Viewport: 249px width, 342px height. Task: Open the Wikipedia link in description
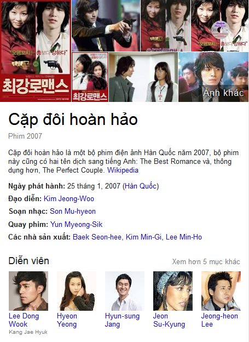point(123,170)
